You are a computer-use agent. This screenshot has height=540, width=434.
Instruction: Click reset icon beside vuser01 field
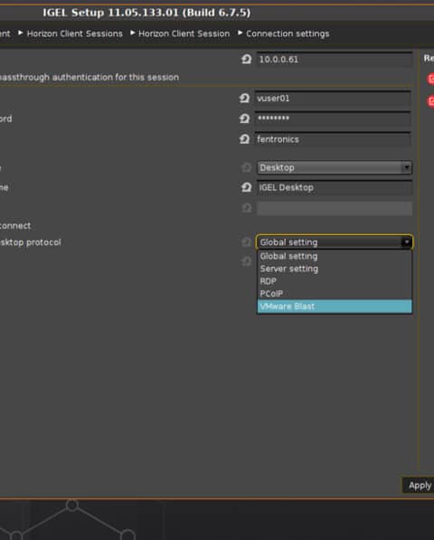coord(244,99)
